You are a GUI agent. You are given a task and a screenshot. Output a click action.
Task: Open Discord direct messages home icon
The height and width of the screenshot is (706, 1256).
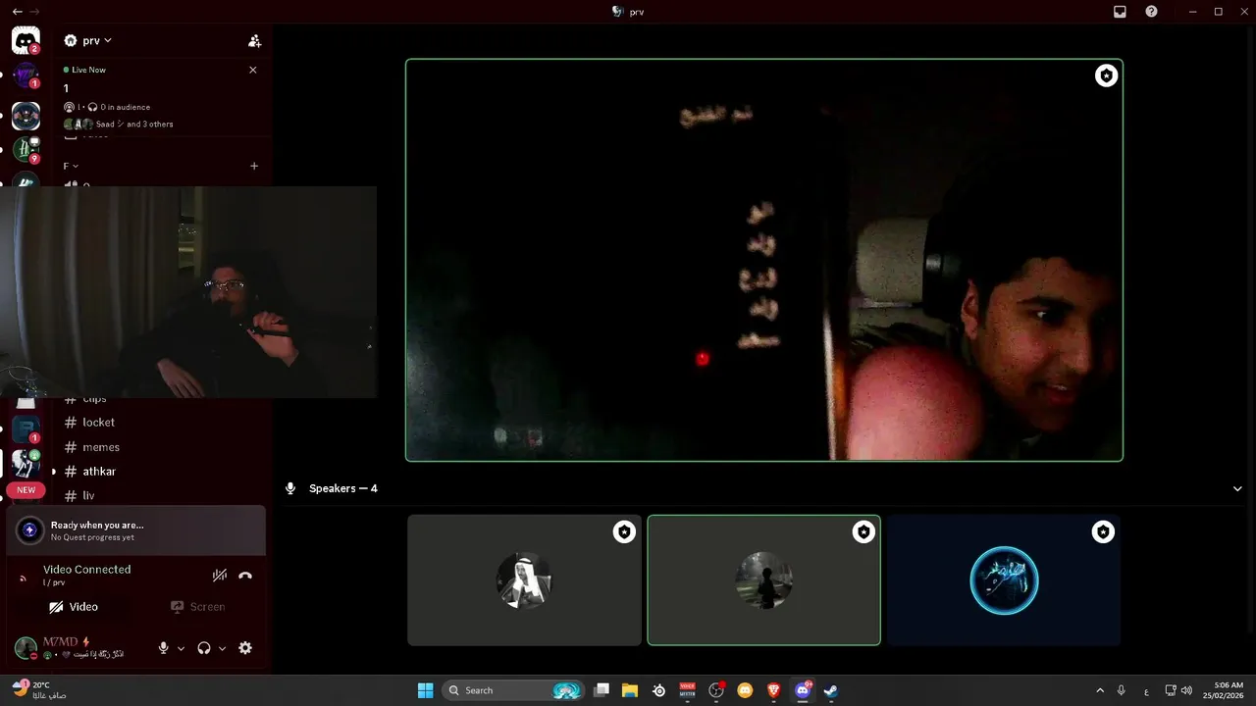[x=26, y=41]
